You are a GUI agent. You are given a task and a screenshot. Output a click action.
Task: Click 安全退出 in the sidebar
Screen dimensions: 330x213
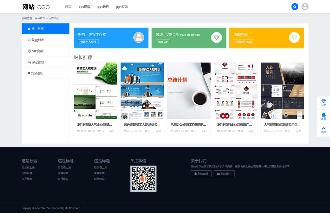[45, 73]
